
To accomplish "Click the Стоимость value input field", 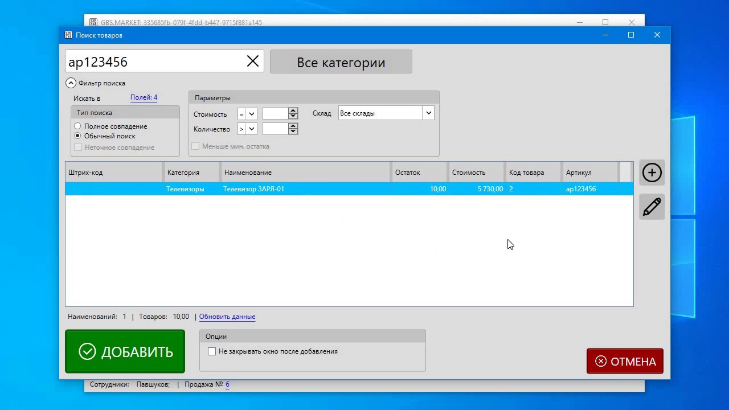I will [x=275, y=113].
